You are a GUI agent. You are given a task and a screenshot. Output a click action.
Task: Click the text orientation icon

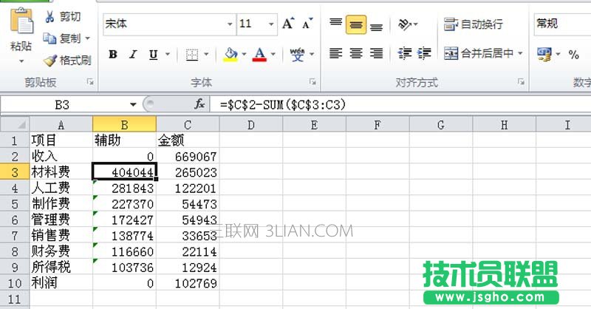click(405, 24)
